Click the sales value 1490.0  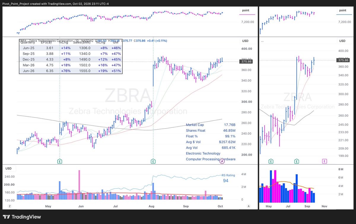point(85,59)
